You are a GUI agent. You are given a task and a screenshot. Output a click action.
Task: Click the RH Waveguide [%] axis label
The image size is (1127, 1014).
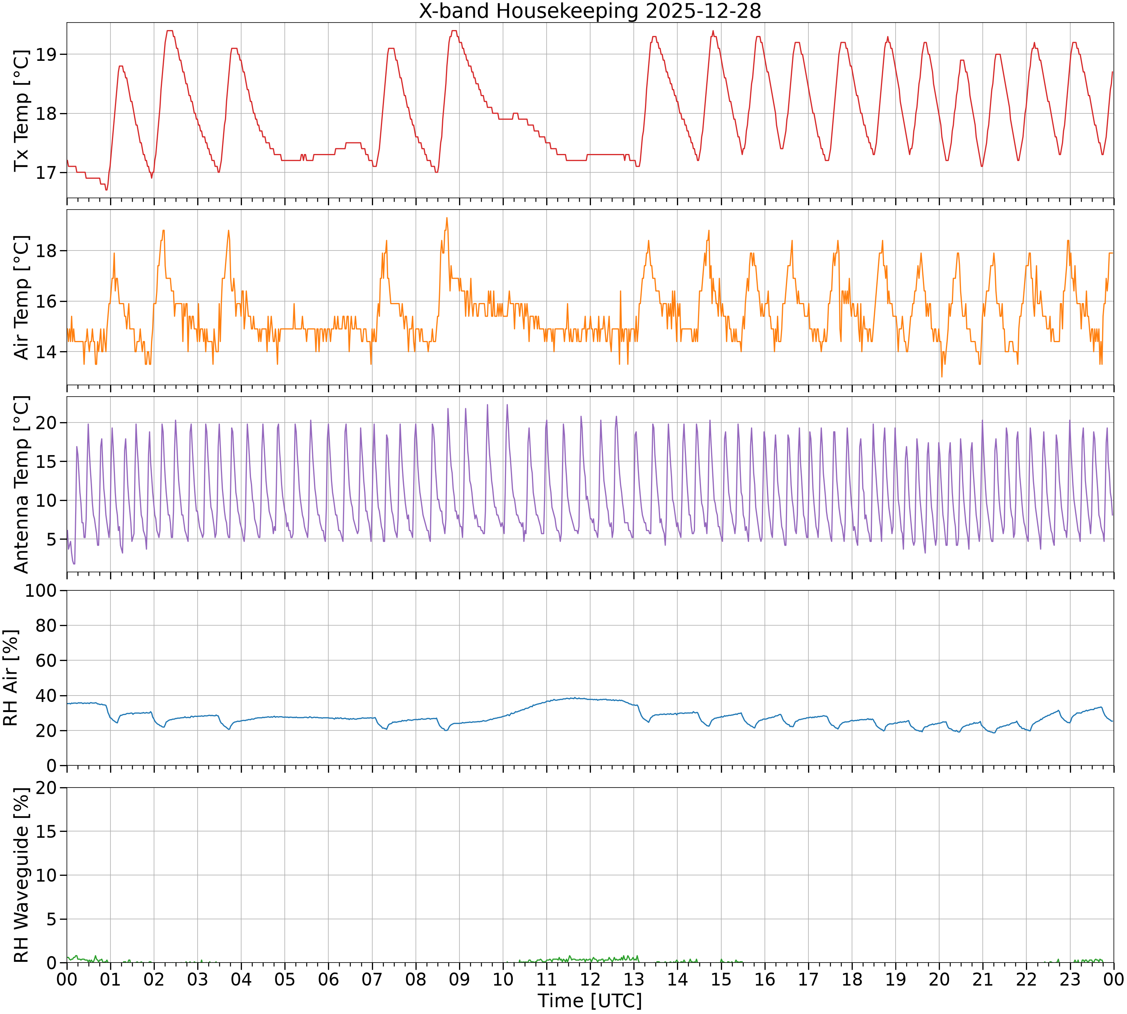tap(22, 875)
